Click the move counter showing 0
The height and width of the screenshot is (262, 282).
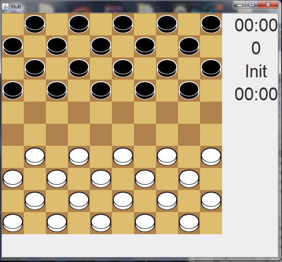[256, 48]
